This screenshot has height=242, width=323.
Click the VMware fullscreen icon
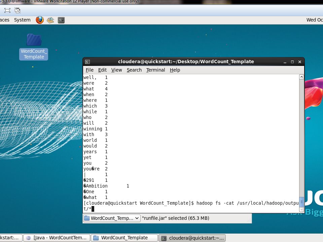click(x=7, y=10)
